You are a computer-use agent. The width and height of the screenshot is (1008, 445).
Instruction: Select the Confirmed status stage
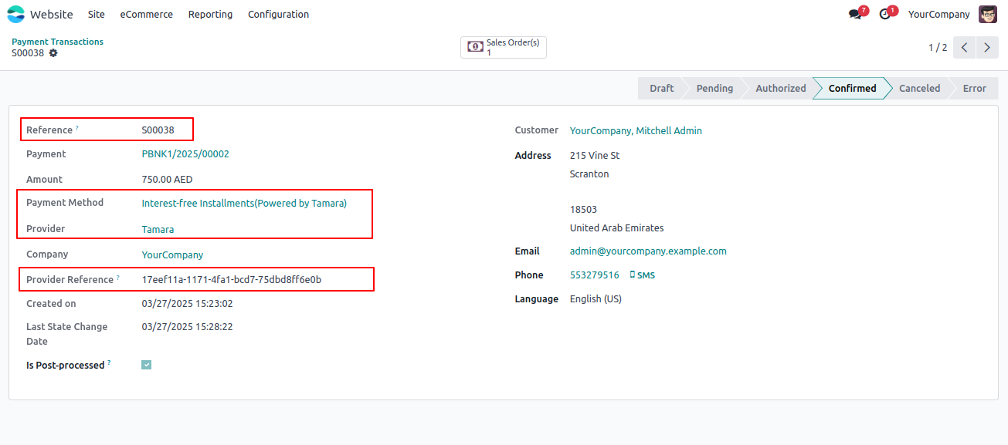click(x=852, y=88)
